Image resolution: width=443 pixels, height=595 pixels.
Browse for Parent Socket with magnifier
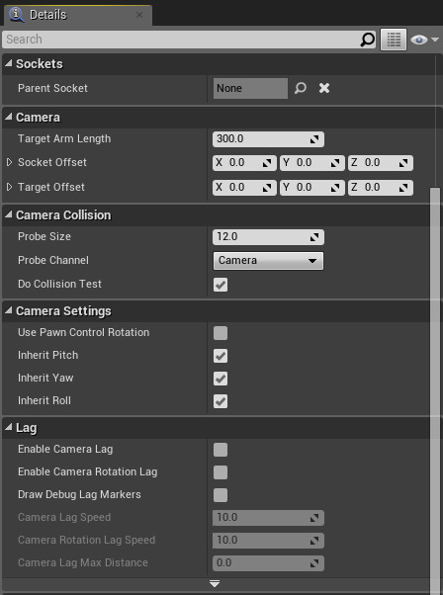pos(301,88)
